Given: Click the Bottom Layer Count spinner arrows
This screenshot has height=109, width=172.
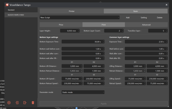Looking at the screenshot, I should pos(122,31).
